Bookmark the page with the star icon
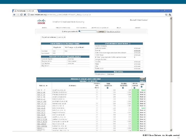186x140 pixels. [166, 15]
